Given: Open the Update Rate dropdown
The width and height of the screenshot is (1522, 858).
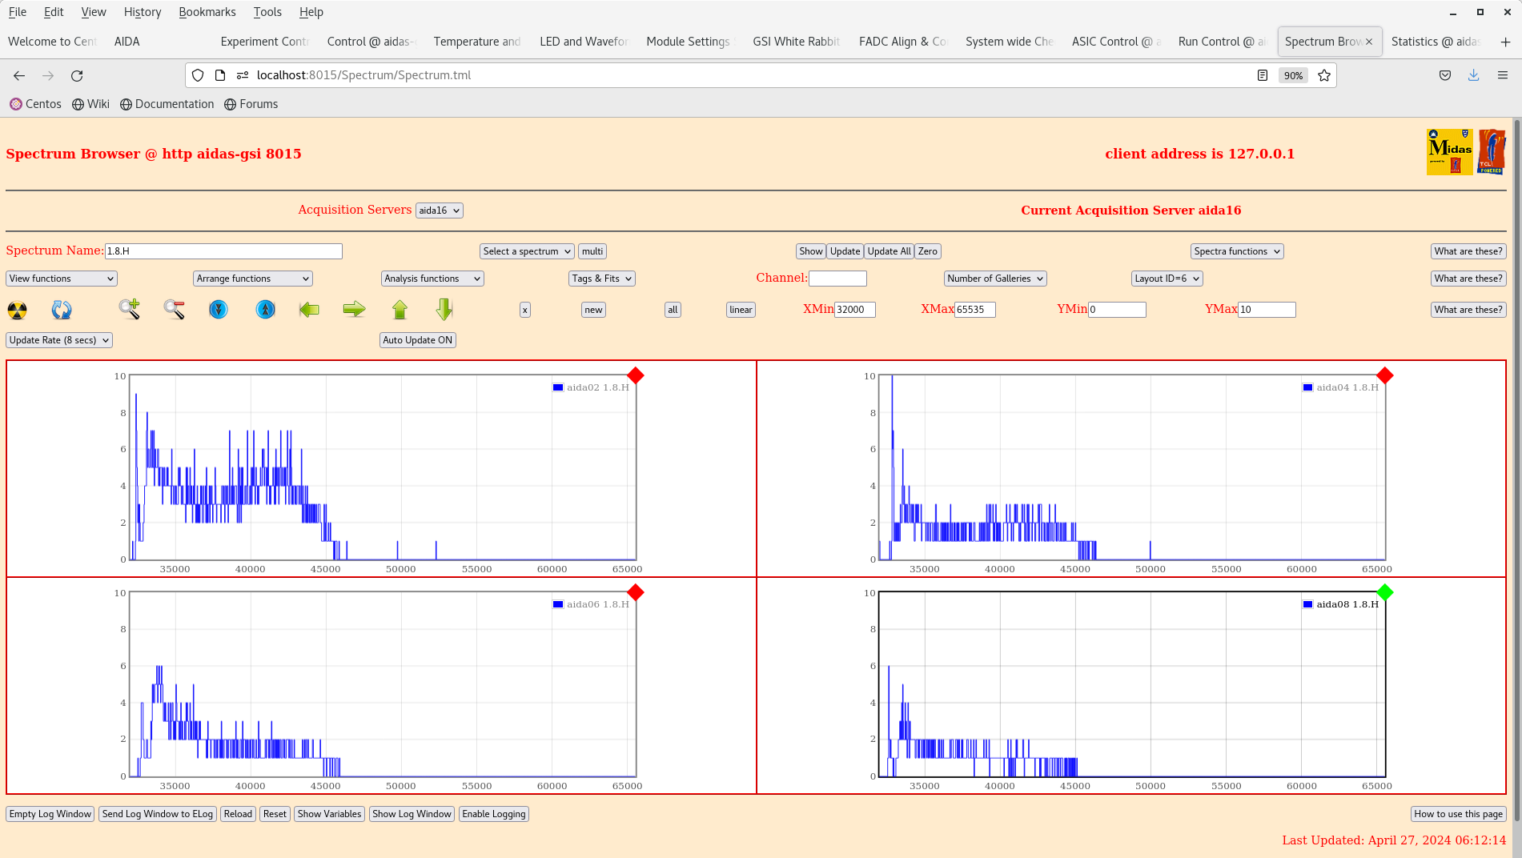Looking at the screenshot, I should click(x=59, y=340).
